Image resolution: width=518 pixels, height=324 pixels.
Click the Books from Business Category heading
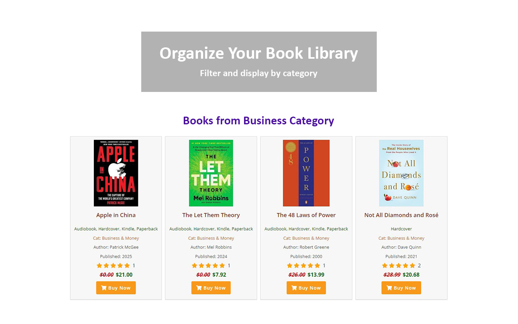coord(259,120)
